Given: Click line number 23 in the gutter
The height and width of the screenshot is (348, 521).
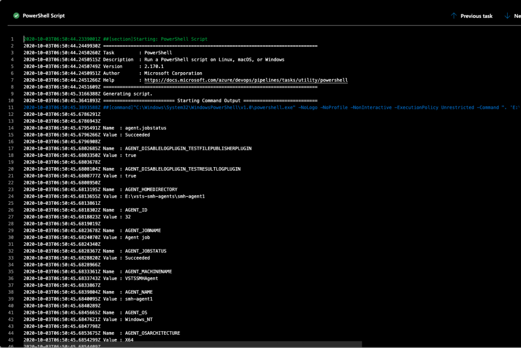Looking at the screenshot, I should click(x=12, y=189).
